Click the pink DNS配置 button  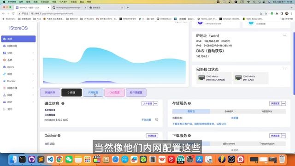click(x=115, y=93)
